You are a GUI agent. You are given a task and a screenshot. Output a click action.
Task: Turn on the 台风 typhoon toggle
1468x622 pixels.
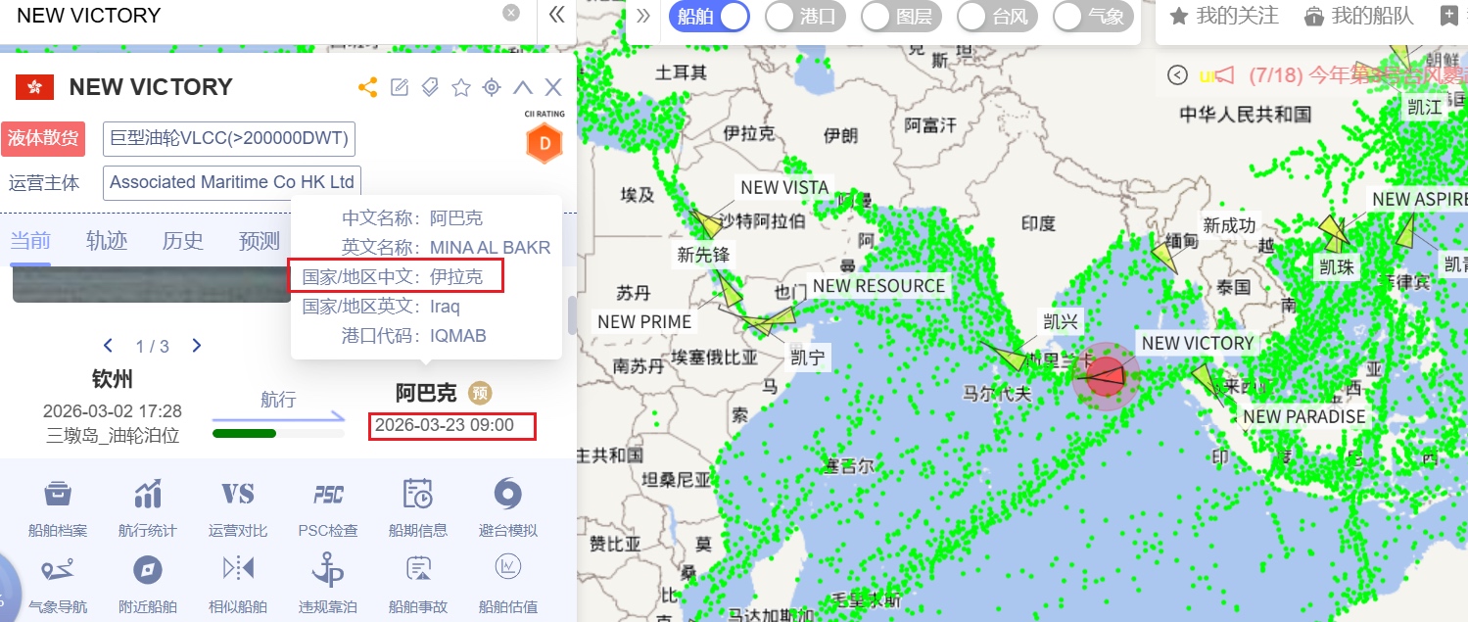point(997,17)
